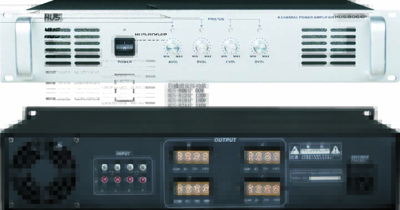This screenshot has width=400, height=210.
Task: Click the HUS-8064P model label top right
Action: click(x=351, y=17)
